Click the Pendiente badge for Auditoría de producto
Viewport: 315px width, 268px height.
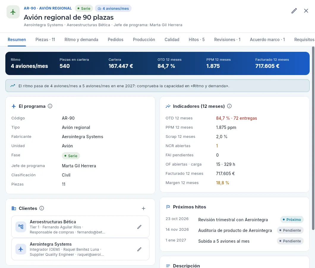point(290,230)
